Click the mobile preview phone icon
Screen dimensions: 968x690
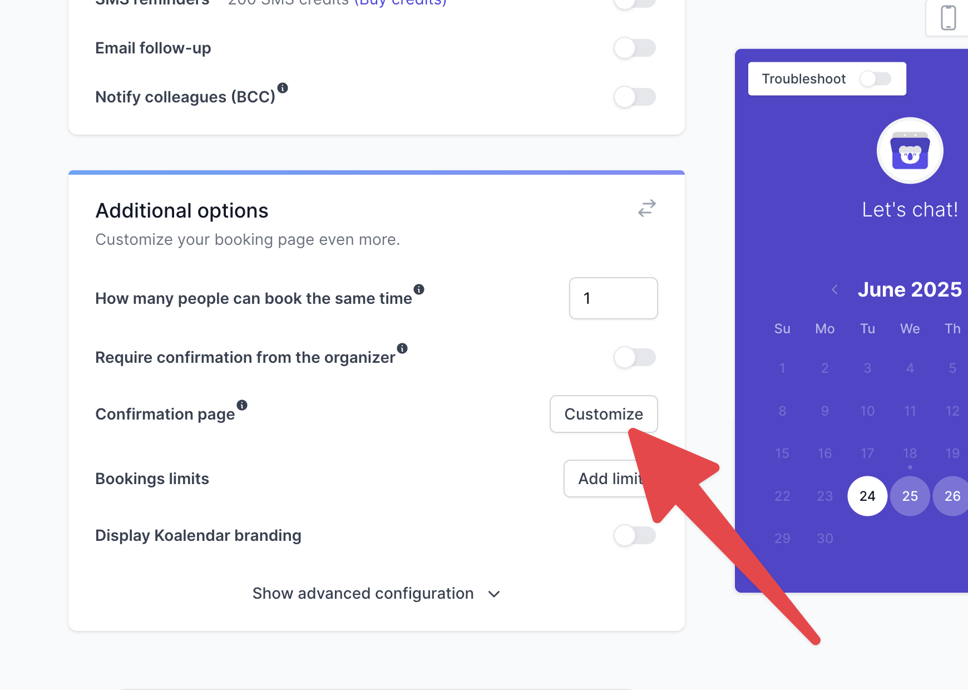pos(948,18)
